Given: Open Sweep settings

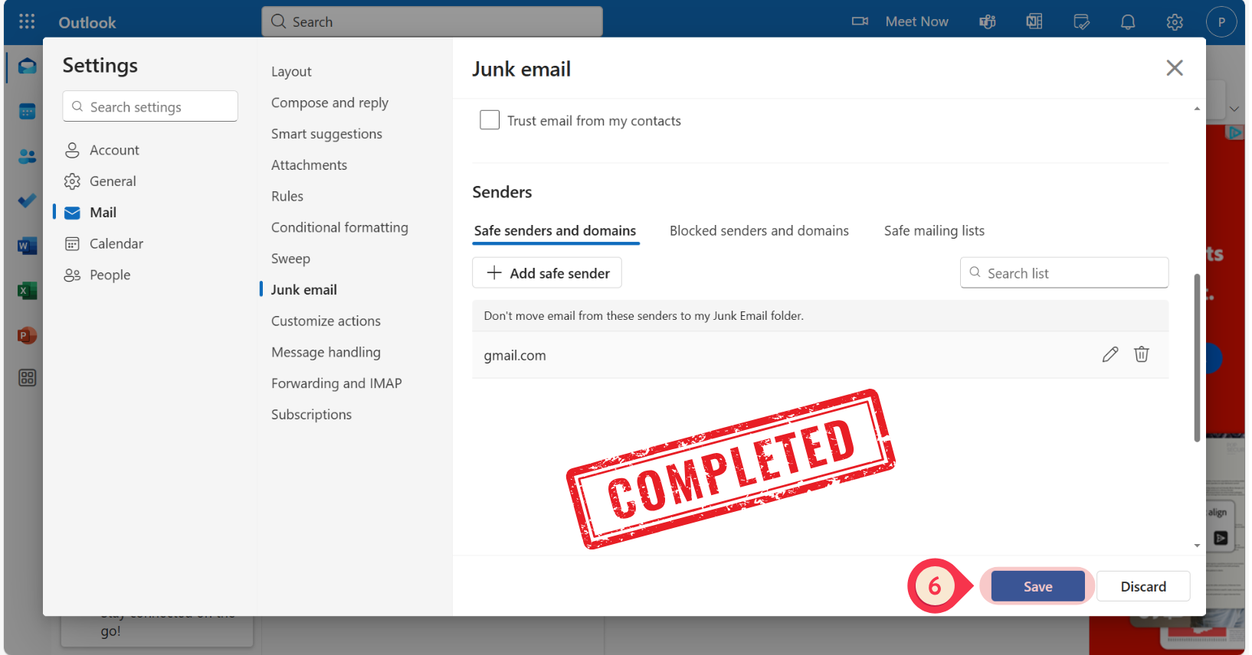Looking at the screenshot, I should (290, 259).
